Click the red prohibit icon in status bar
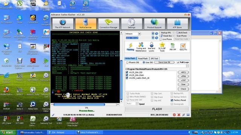 [x=174, y=115]
